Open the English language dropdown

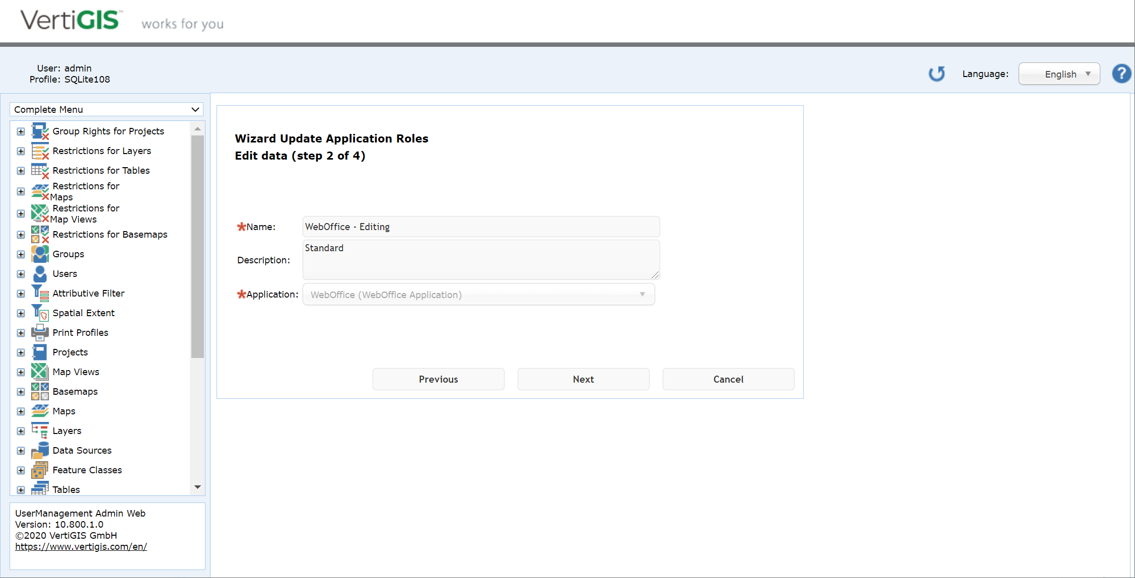click(1059, 74)
